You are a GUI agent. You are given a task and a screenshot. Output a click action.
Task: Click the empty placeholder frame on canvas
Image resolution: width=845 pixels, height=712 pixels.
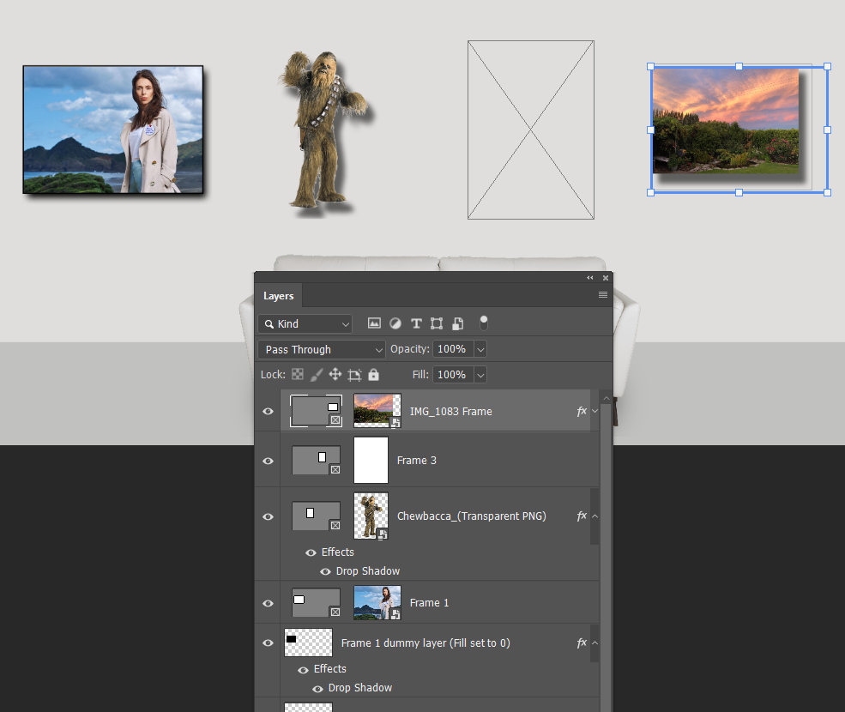[531, 130]
